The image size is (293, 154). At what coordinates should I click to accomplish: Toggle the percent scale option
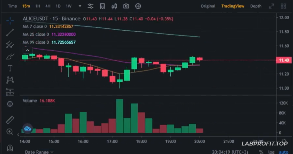point(261,152)
